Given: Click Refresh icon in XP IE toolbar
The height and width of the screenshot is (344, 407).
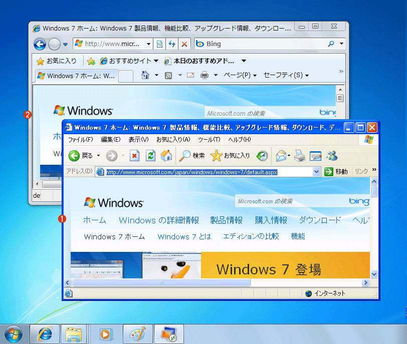Looking at the screenshot, I should tap(150, 156).
